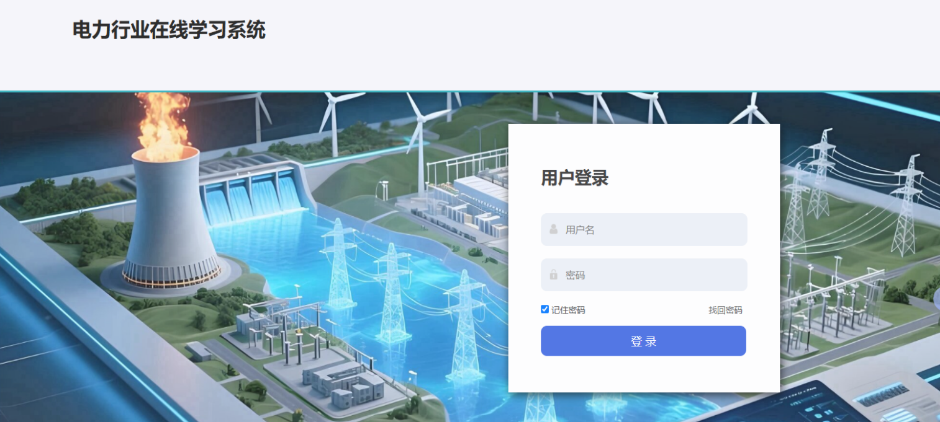The width and height of the screenshot is (940, 422).
Task: Click the 记住密码 label text
Action: pyautogui.click(x=568, y=310)
